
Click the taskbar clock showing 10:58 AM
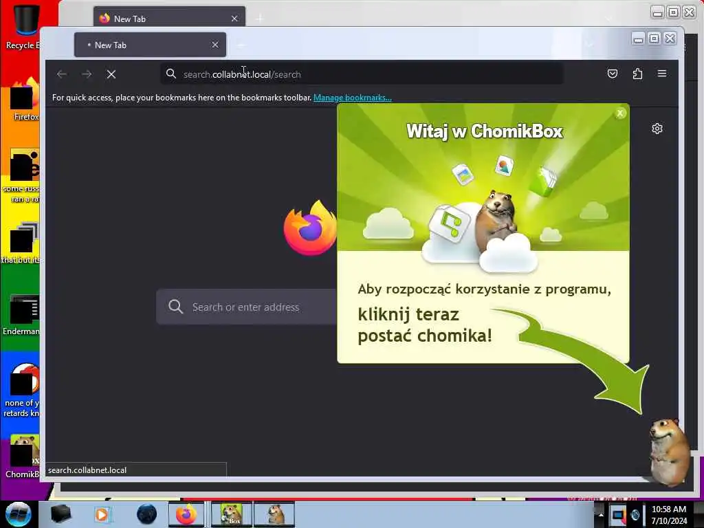coord(669,515)
